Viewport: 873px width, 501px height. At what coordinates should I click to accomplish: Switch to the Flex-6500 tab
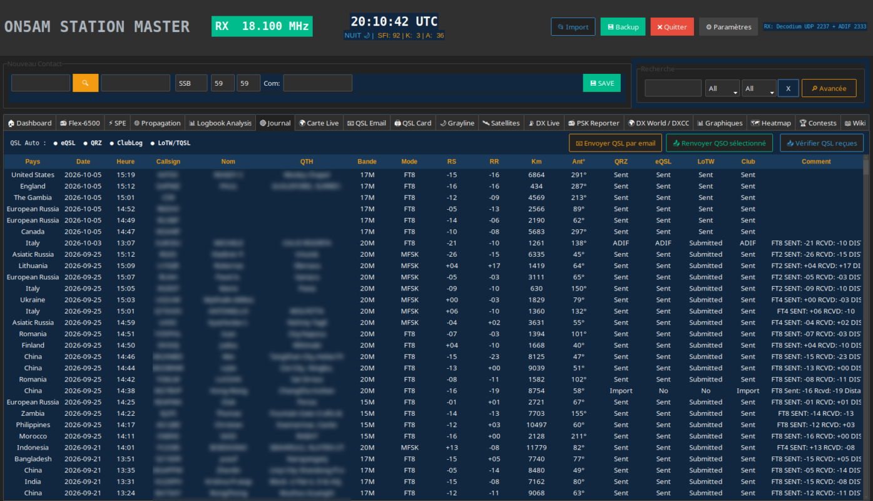point(79,123)
